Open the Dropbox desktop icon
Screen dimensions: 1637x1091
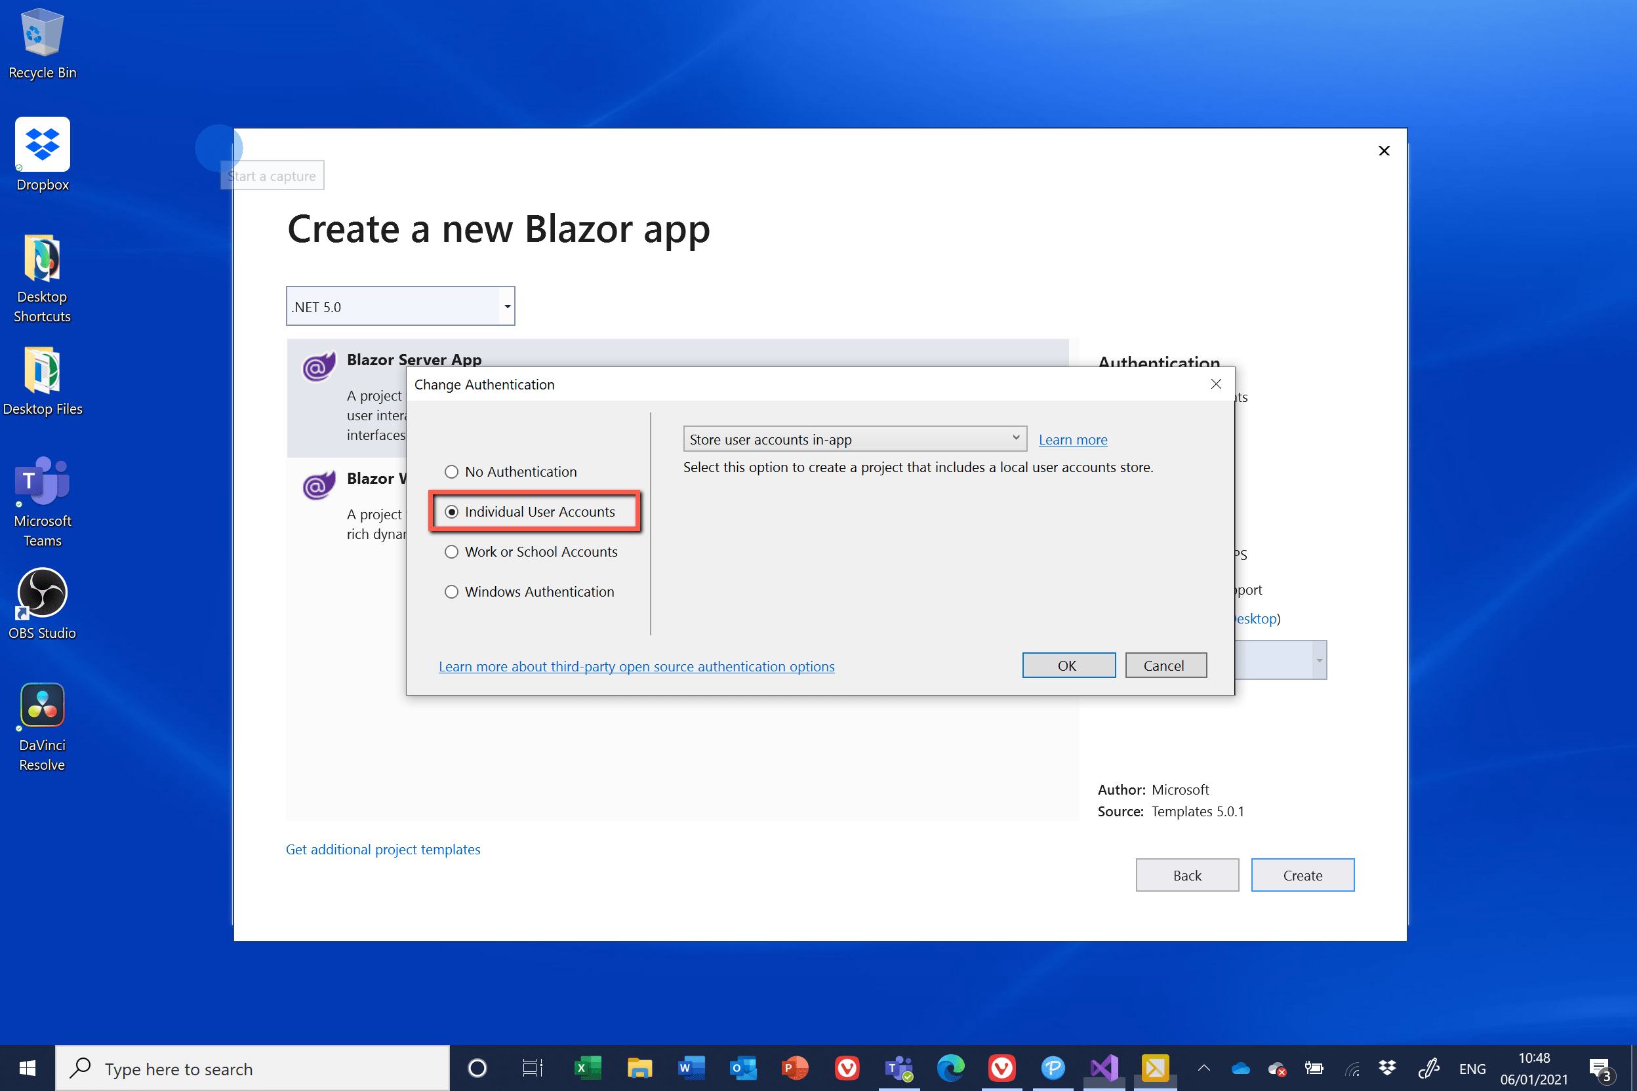(x=43, y=155)
